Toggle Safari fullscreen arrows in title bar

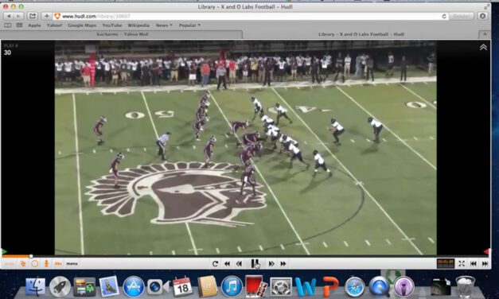(486, 6)
